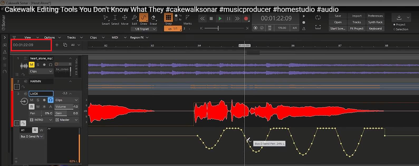Toggle the Snap grid button
The width and height of the screenshot is (419, 166).
coord(168,18)
